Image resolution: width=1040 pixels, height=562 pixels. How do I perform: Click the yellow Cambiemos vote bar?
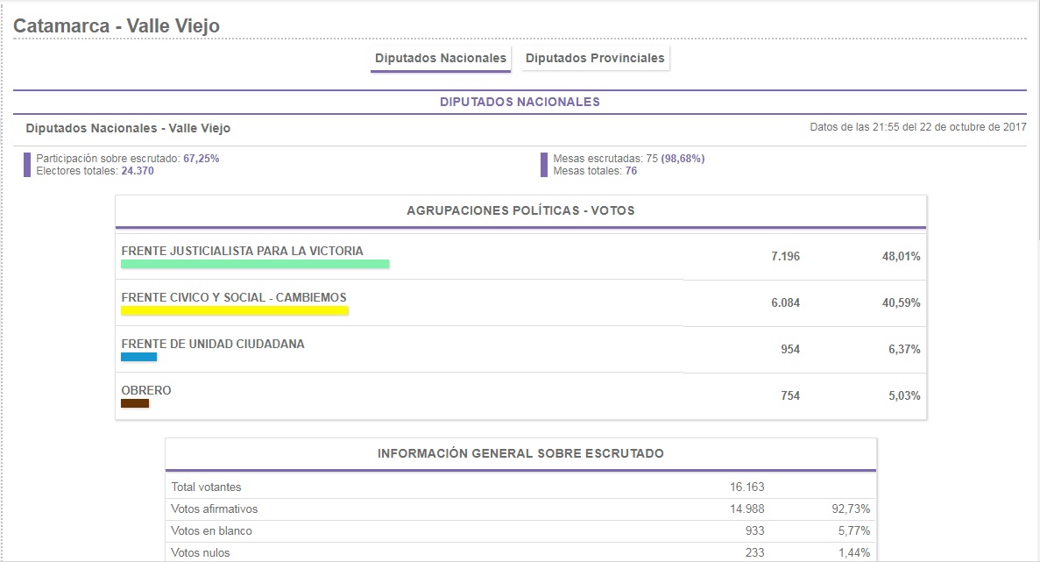point(234,310)
